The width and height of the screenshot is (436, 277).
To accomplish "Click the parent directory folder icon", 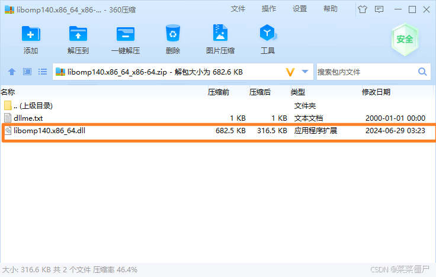I will tap(8, 105).
